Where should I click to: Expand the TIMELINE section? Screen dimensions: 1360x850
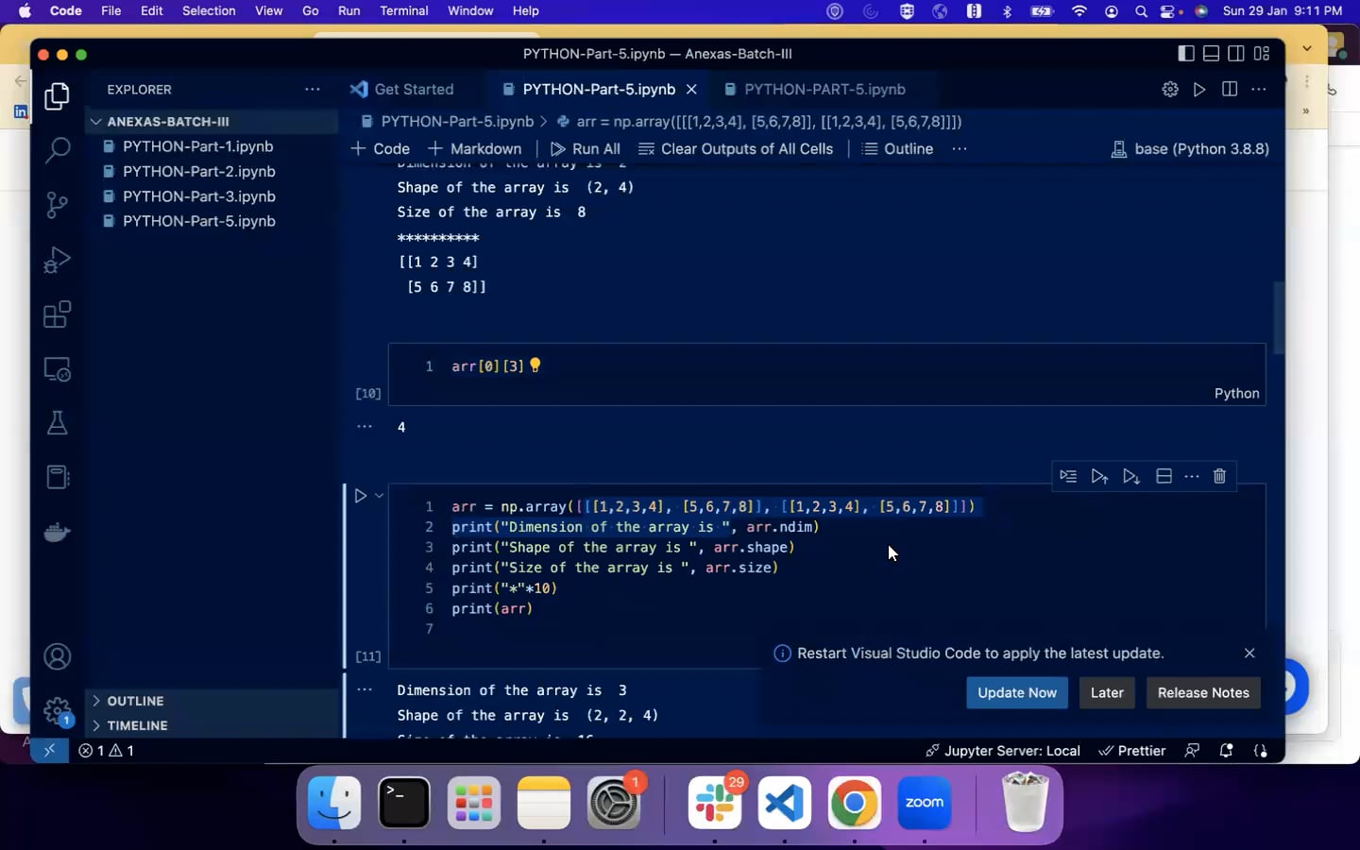(x=213, y=725)
